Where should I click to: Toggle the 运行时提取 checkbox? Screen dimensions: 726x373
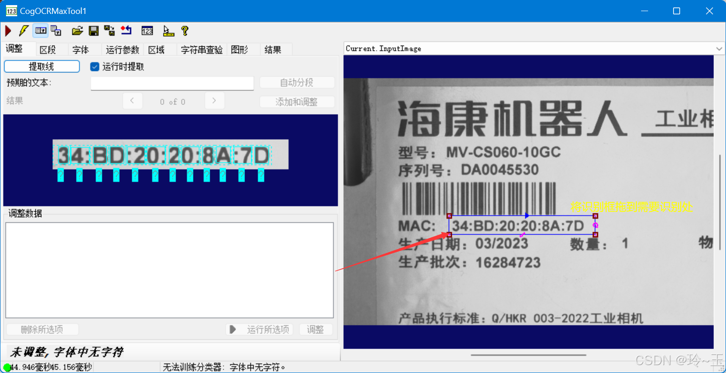(95, 67)
